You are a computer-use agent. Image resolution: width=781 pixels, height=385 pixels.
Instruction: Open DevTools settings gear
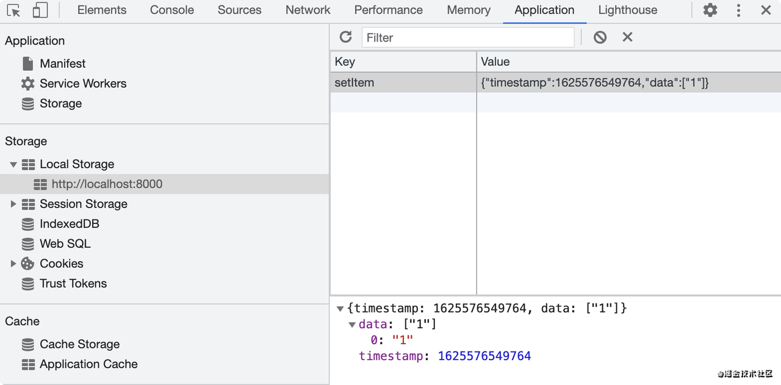tap(710, 10)
